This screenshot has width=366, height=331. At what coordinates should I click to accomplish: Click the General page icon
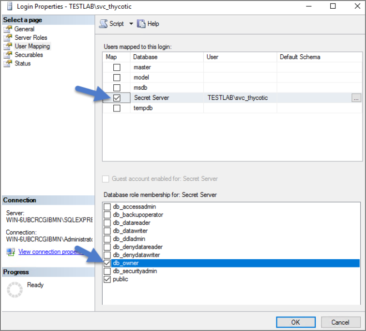(x=8, y=29)
